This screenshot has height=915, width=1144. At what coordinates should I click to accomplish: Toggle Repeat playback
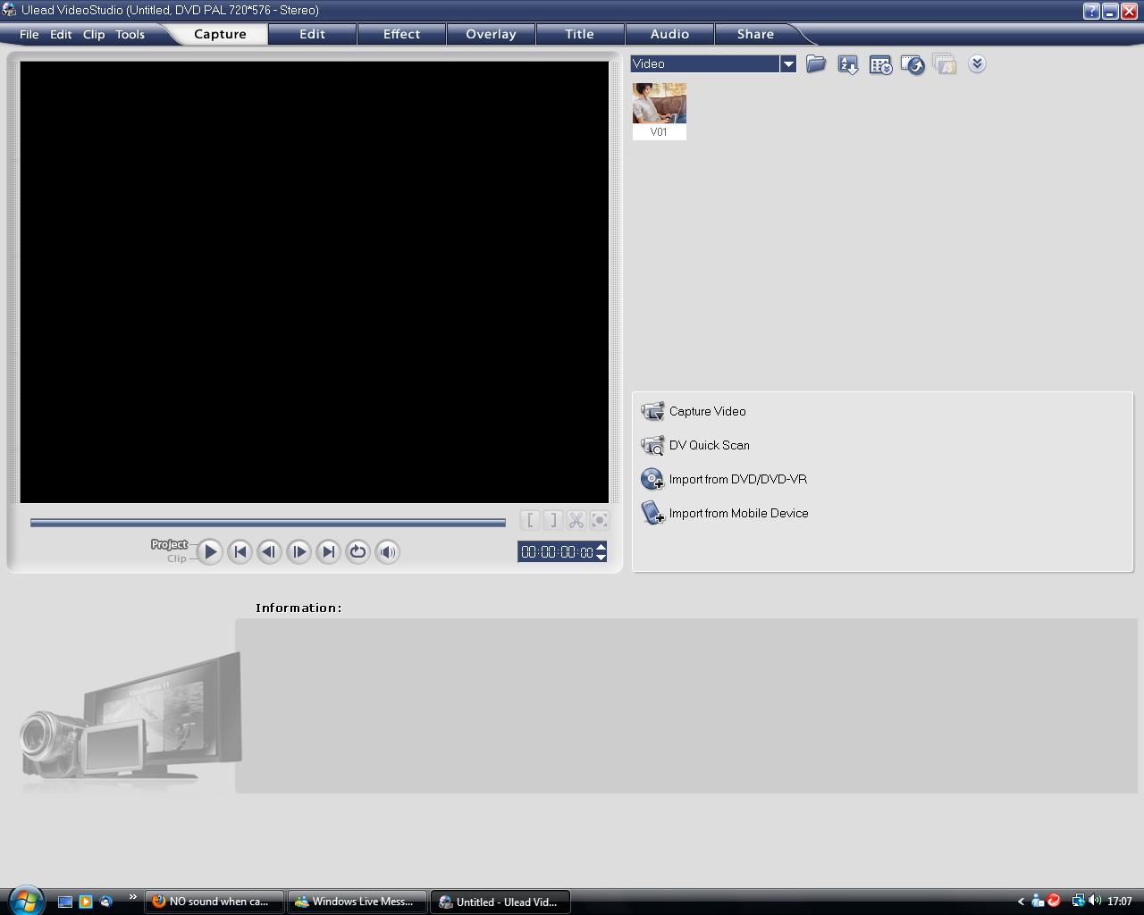coord(357,551)
